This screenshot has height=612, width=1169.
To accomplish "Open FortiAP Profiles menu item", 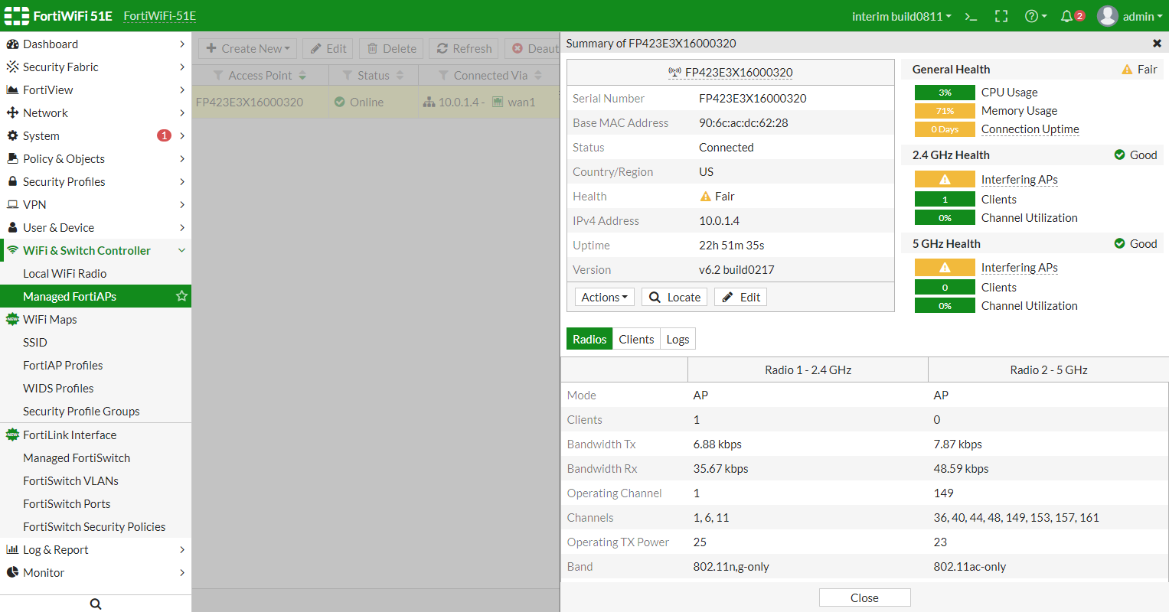I will point(96,366).
